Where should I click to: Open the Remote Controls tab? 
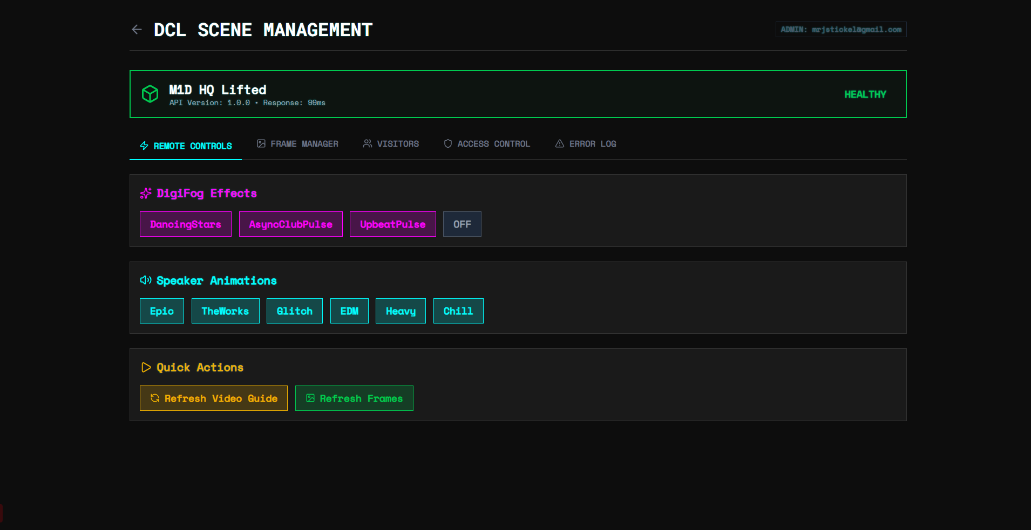(186, 146)
